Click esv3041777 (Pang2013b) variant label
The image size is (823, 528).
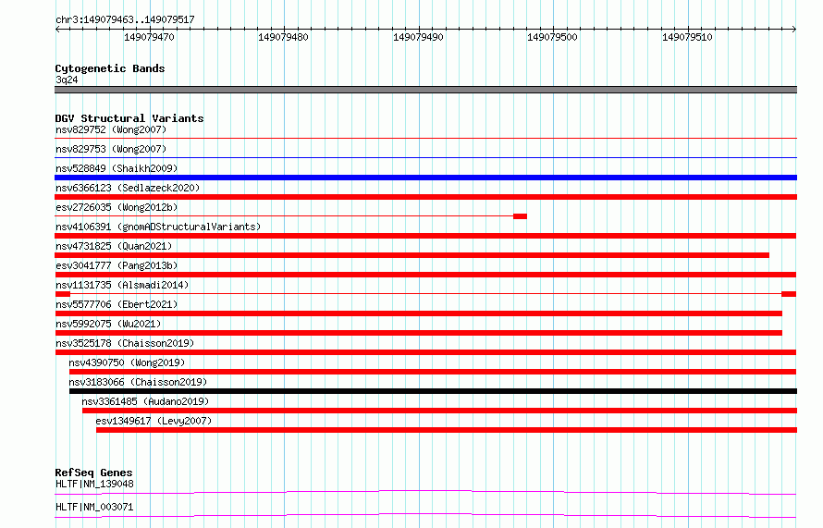tap(117, 265)
